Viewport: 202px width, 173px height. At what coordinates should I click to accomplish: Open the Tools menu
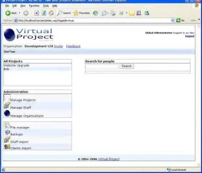click(46, 6)
